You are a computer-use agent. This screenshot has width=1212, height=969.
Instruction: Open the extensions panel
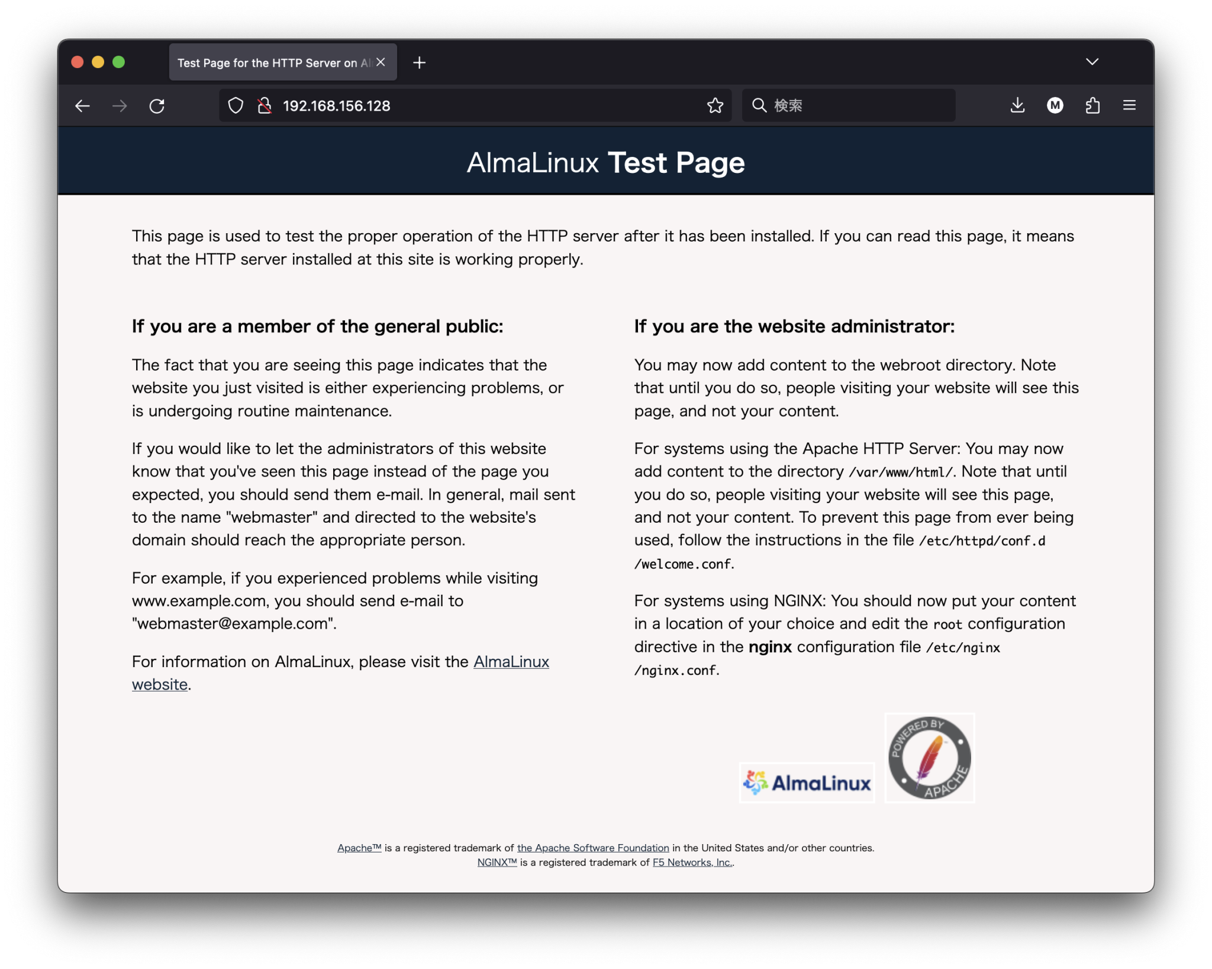(x=1092, y=105)
